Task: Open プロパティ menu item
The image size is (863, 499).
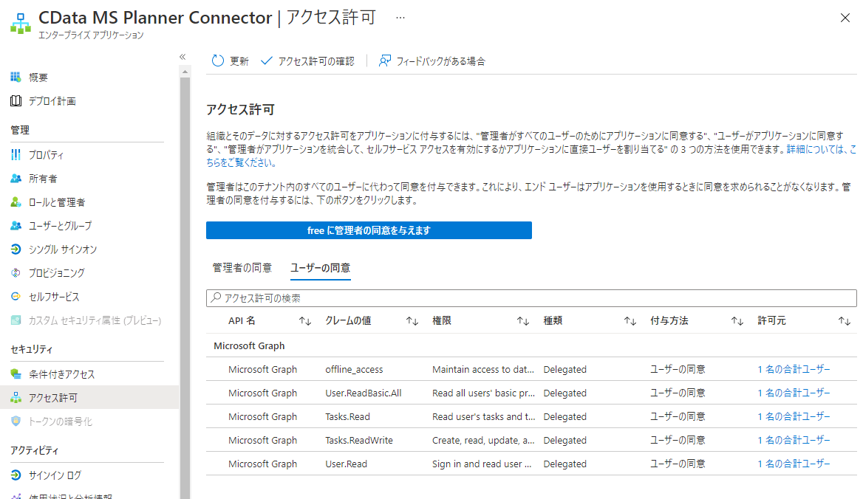Action: [47, 155]
